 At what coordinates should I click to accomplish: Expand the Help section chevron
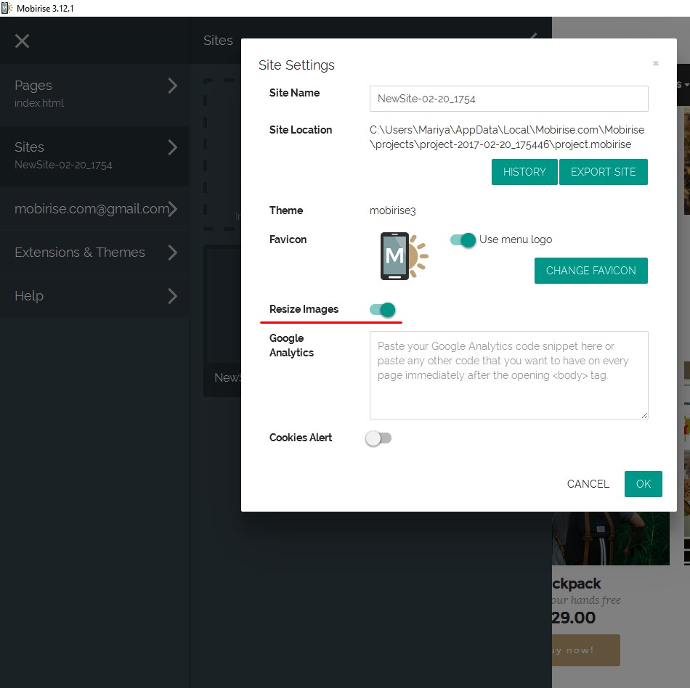172,296
